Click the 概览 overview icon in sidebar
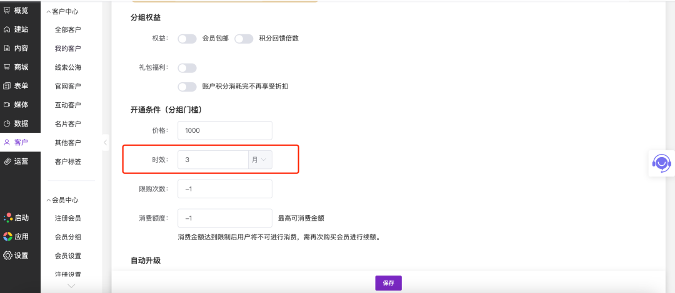This screenshot has height=293, width=675. click(7, 11)
